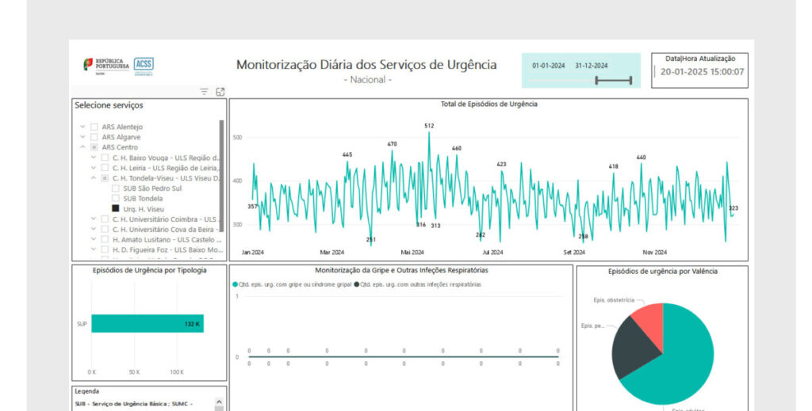This screenshot has width=812, height=411.
Task: Click the Data|Hora Atualização timestamp box
Action: tap(699, 70)
